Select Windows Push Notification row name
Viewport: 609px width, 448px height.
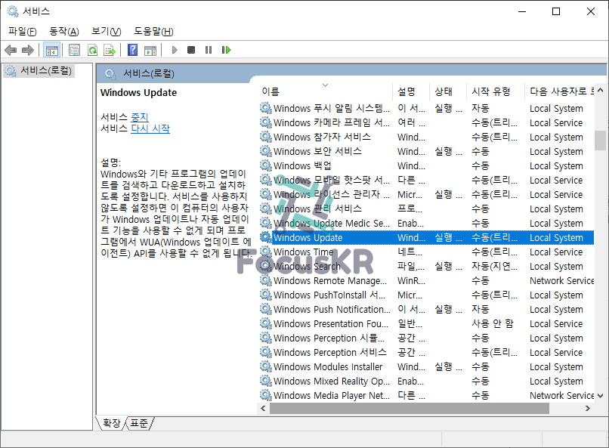(x=332, y=310)
